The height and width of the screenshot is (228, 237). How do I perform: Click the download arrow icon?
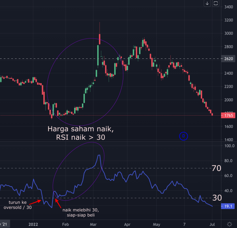[207, 3]
